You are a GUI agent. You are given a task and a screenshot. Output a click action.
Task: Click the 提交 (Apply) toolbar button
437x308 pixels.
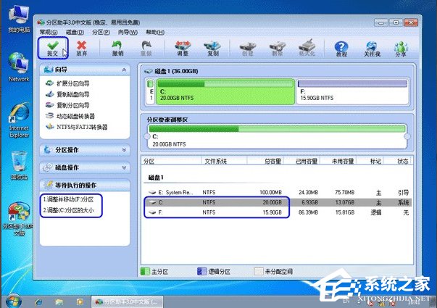(x=49, y=49)
